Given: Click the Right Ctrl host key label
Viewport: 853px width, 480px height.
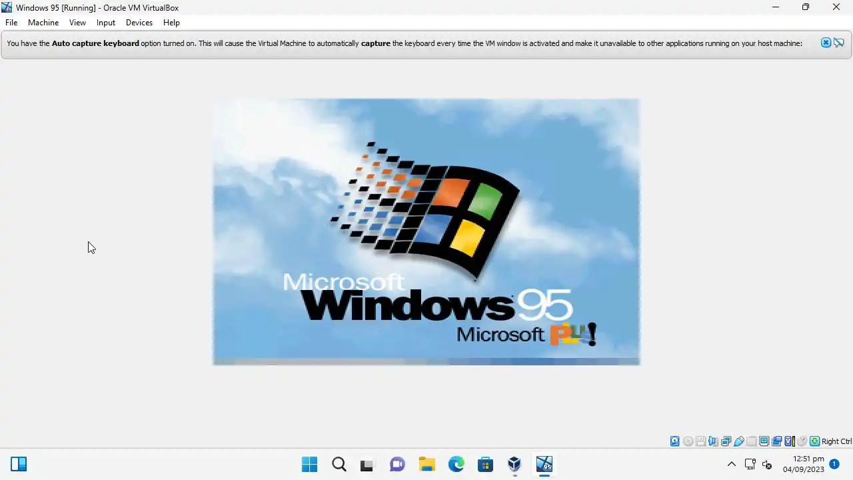Looking at the screenshot, I should point(836,441).
